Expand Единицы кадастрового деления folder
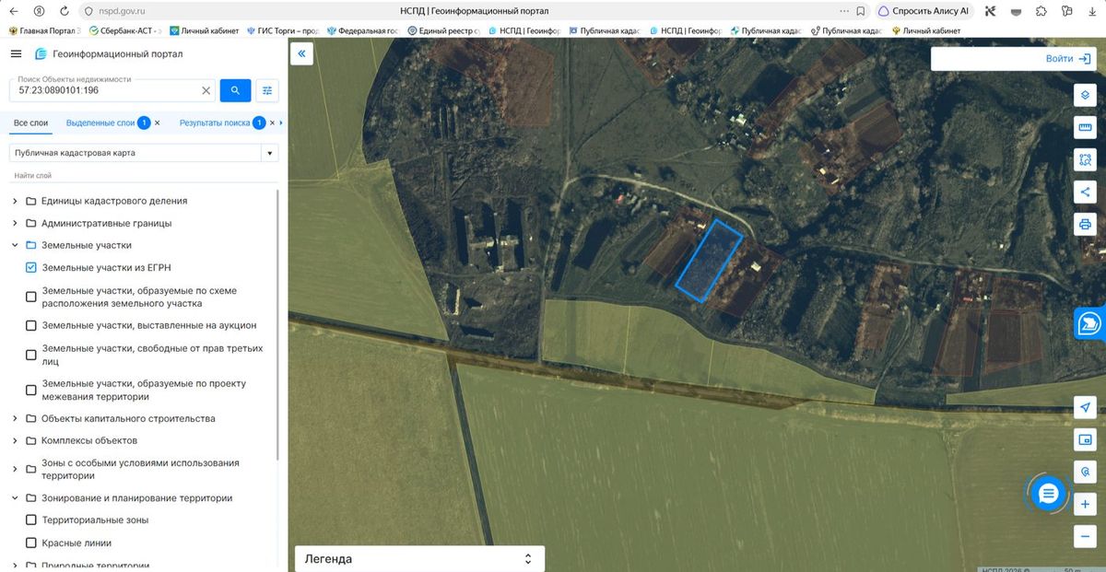 point(15,201)
